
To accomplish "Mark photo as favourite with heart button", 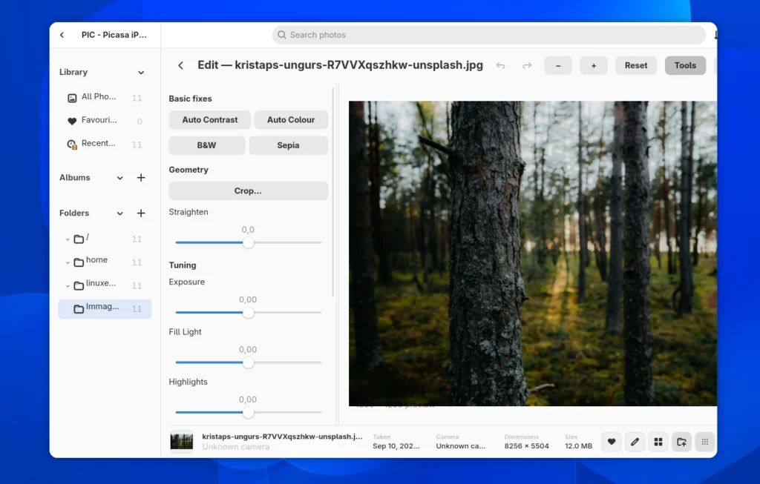I will click(612, 442).
